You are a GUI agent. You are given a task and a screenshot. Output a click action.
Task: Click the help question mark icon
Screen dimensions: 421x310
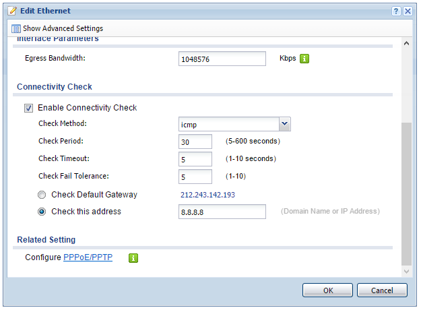click(x=396, y=11)
